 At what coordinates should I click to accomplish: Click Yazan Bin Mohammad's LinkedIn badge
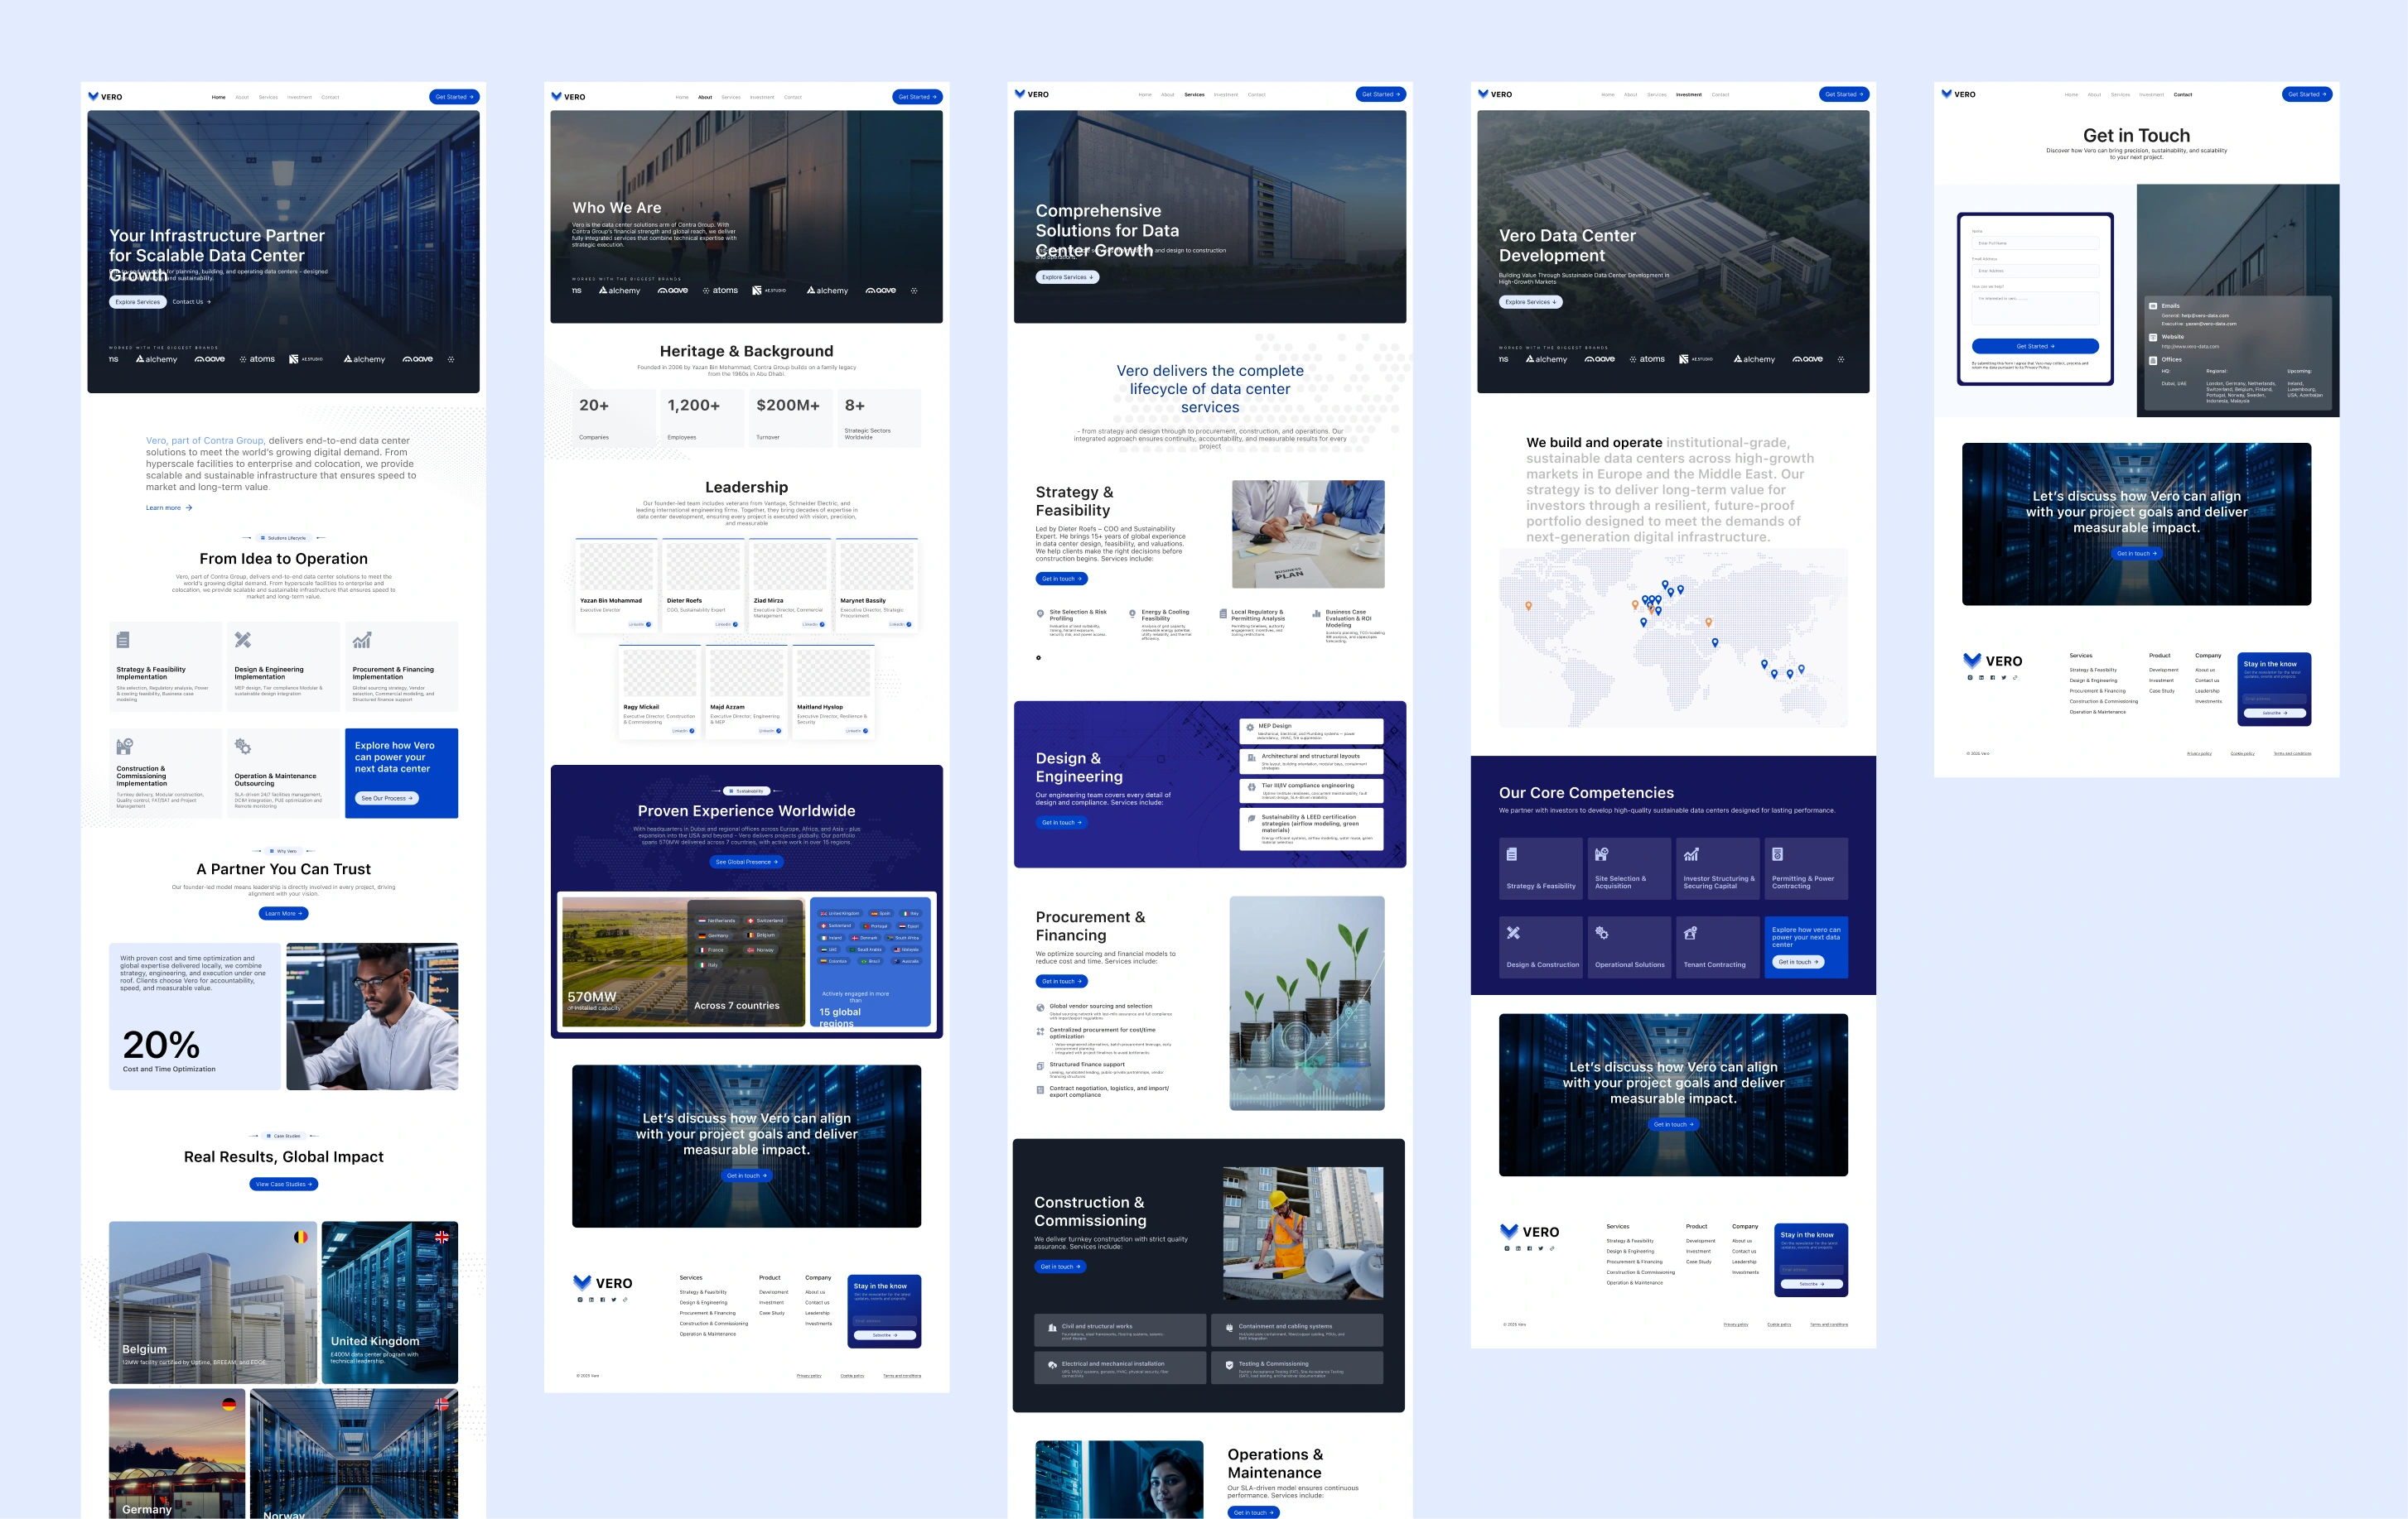coord(640,625)
